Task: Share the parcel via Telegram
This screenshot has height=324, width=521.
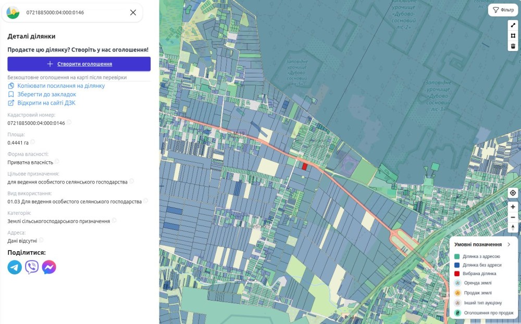Action: [15, 267]
